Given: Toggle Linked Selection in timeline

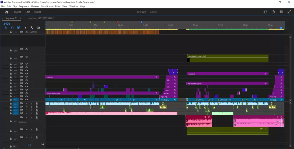Looking at the screenshot, I should coord(19,28).
